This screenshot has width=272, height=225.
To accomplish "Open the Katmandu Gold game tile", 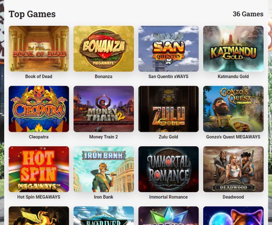I will [233, 49].
